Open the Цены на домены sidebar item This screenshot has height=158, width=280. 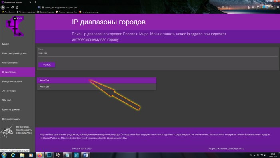tap(18, 109)
